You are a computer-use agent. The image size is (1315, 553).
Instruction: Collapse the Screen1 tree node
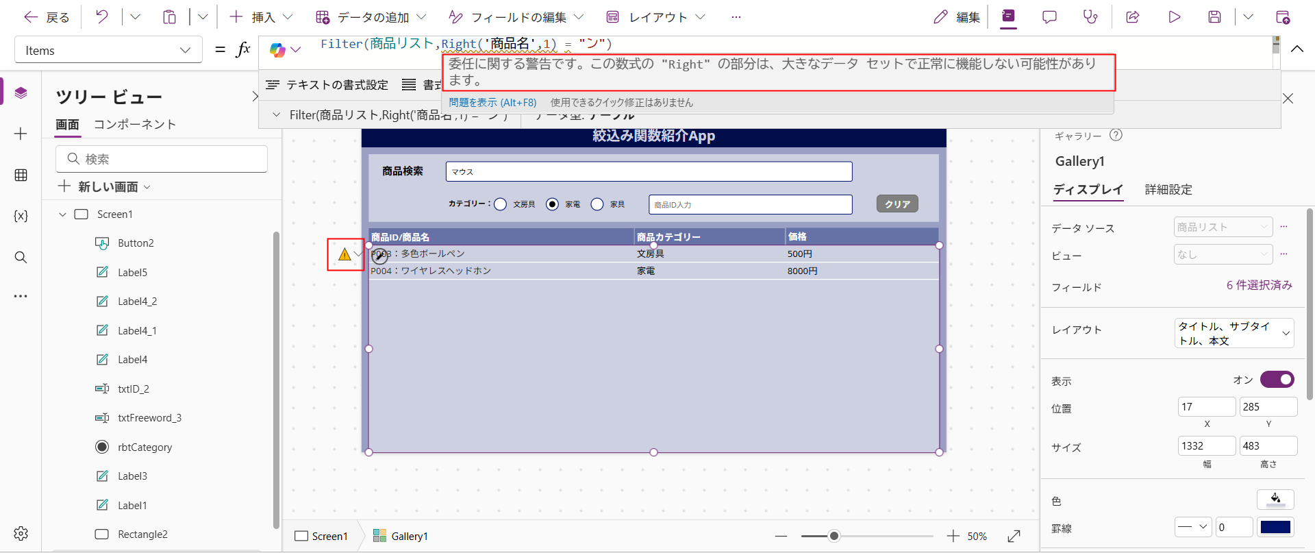[62, 214]
